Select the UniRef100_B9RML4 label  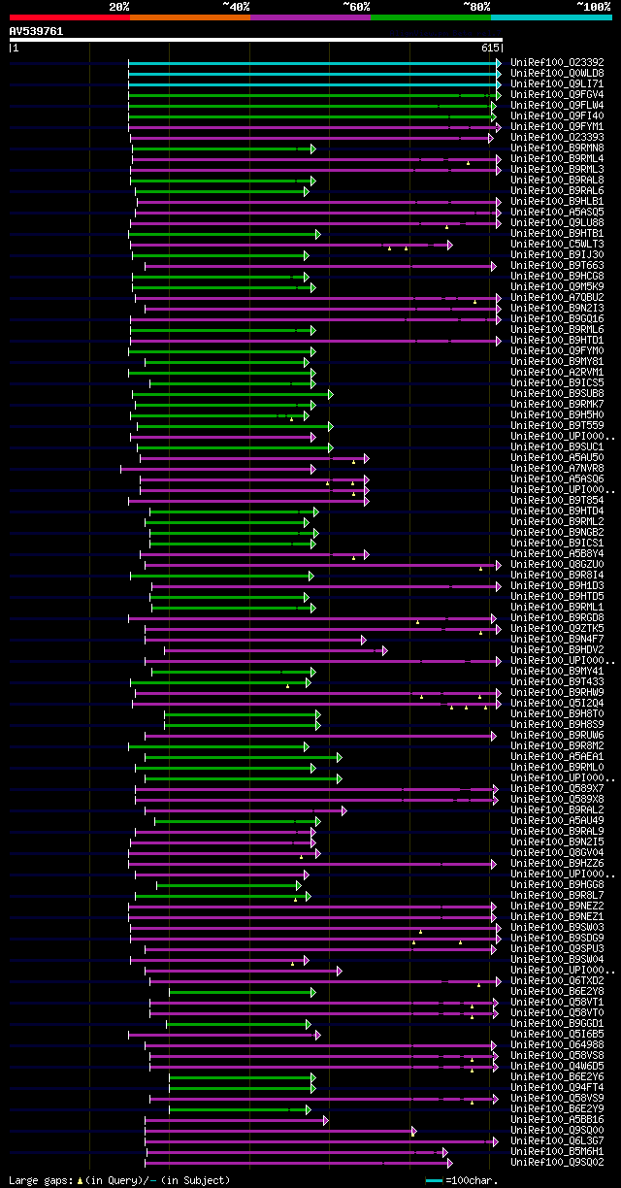(x=557, y=158)
